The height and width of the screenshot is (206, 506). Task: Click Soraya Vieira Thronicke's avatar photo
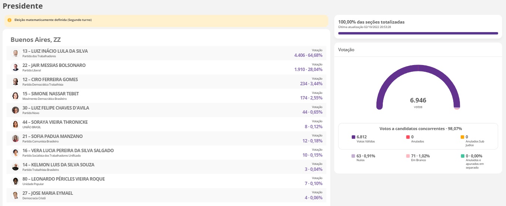coord(15,124)
